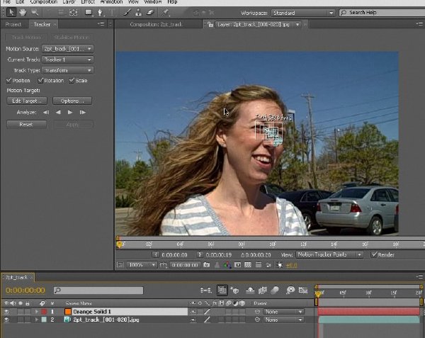This screenshot has width=425, height=338.
Task: Click the Reset button
Action: pyautogui.click(x=26, y=125)
